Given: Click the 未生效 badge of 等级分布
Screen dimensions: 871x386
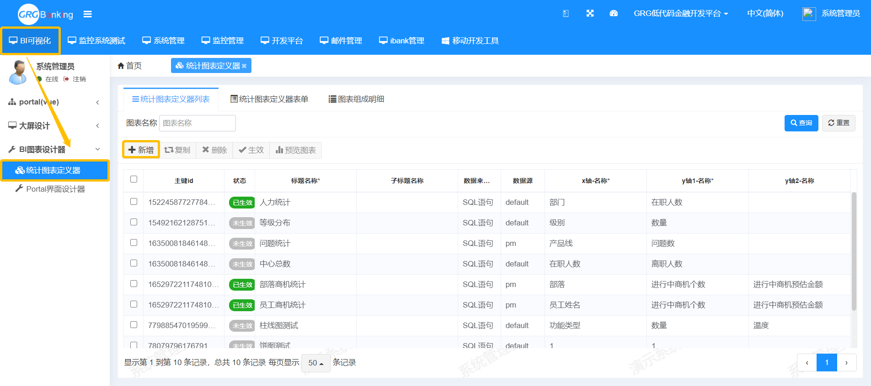Looking at the screenshot, I should (x=242, y=223).
